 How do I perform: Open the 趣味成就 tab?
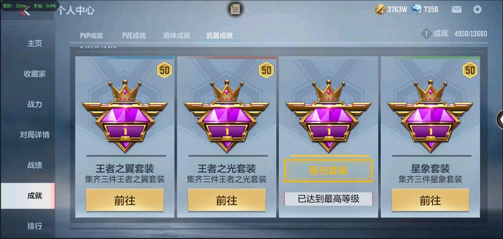pos(177,36)
